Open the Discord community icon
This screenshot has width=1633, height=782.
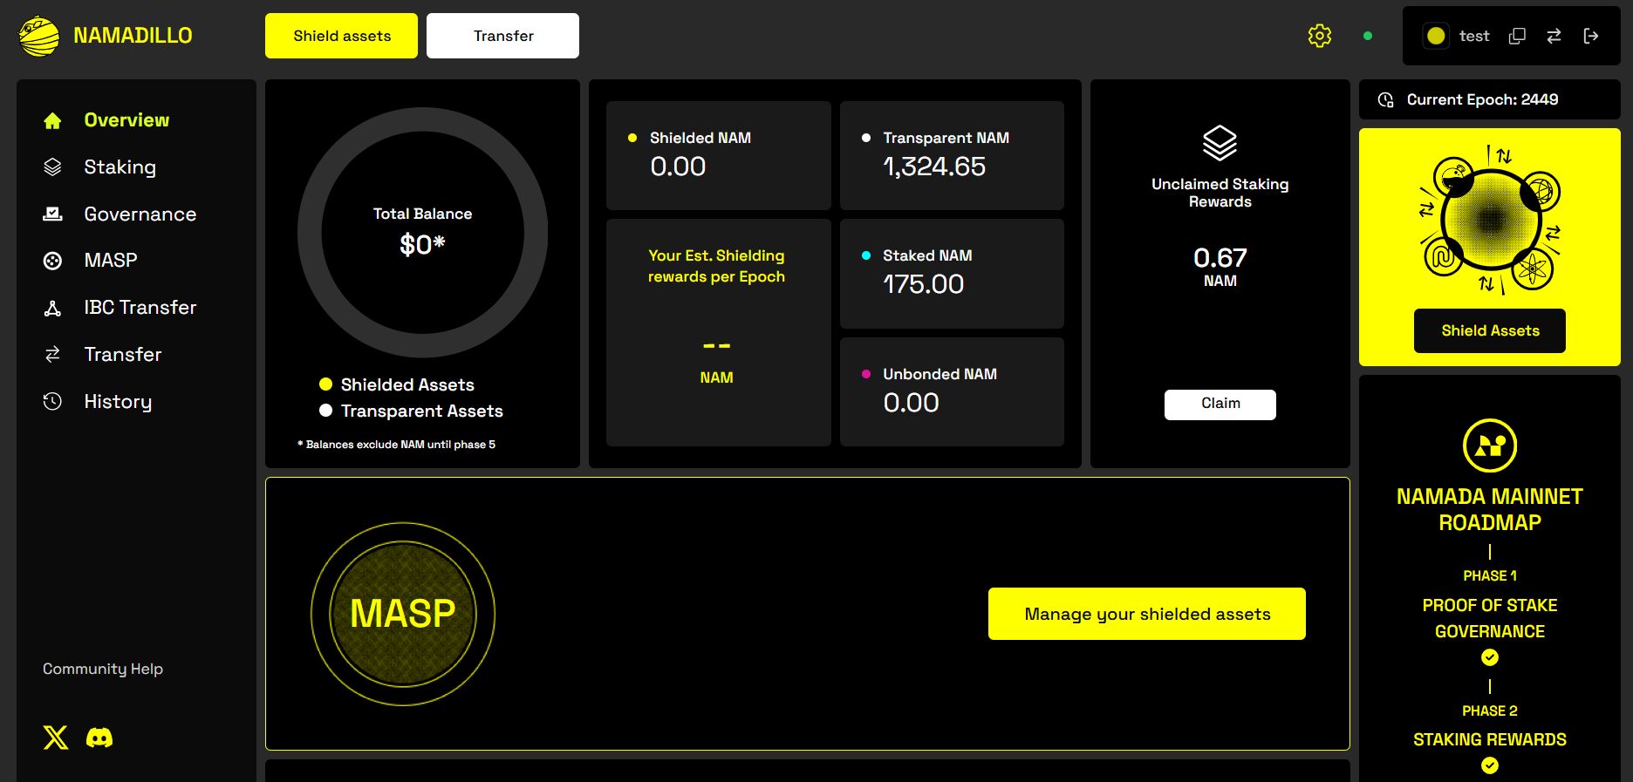pos(99,738)
